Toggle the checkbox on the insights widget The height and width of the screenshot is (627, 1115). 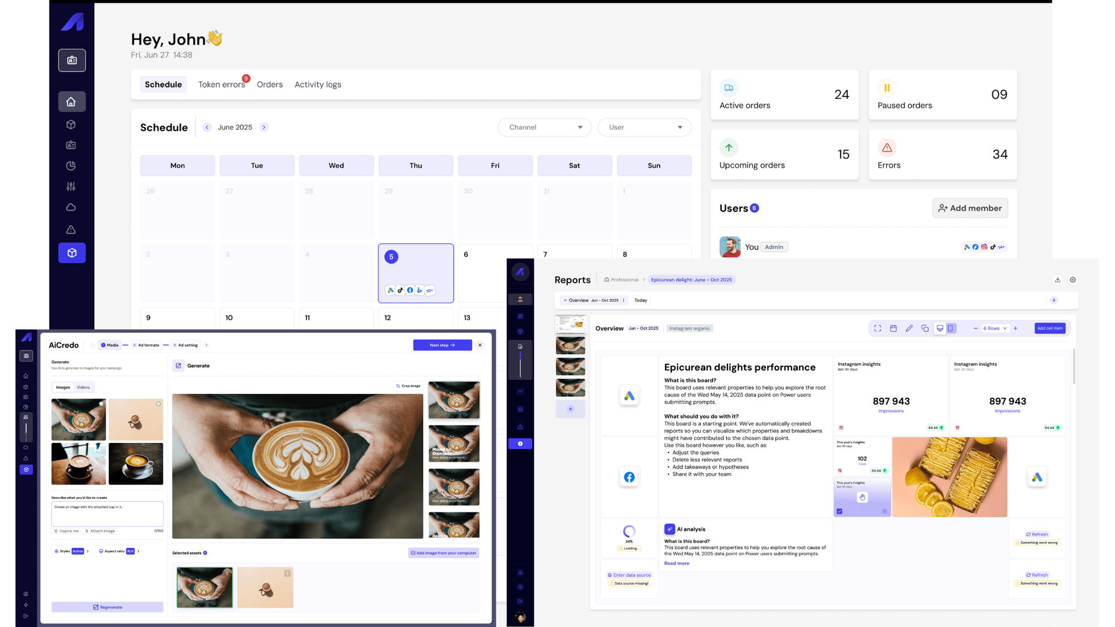(840, 511)
